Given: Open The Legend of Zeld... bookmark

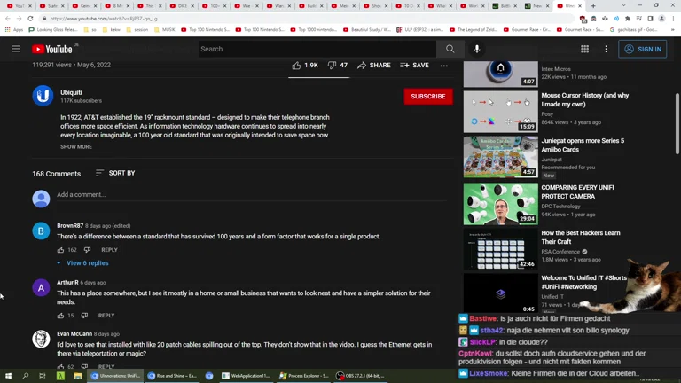Looking at the screenshot, I should pos(474,30).
